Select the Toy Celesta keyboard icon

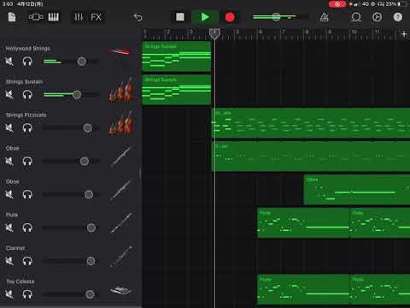pos(120,290)
